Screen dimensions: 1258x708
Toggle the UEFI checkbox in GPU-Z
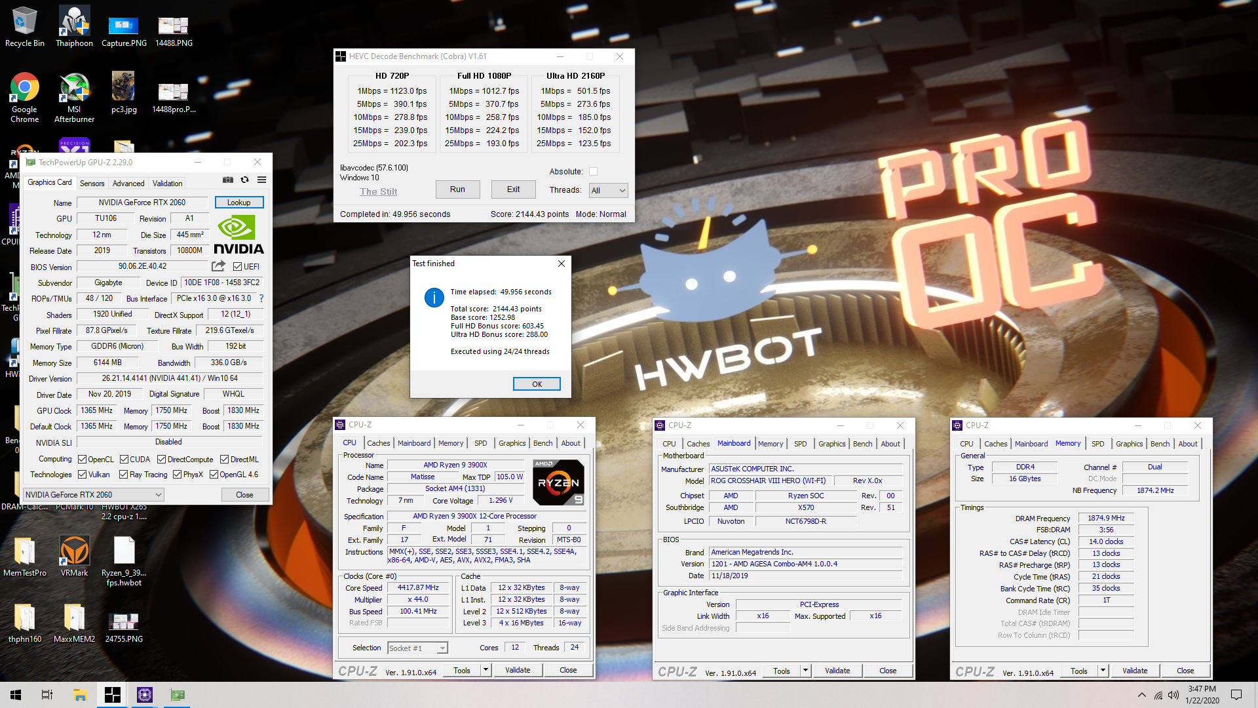[238, 267]
